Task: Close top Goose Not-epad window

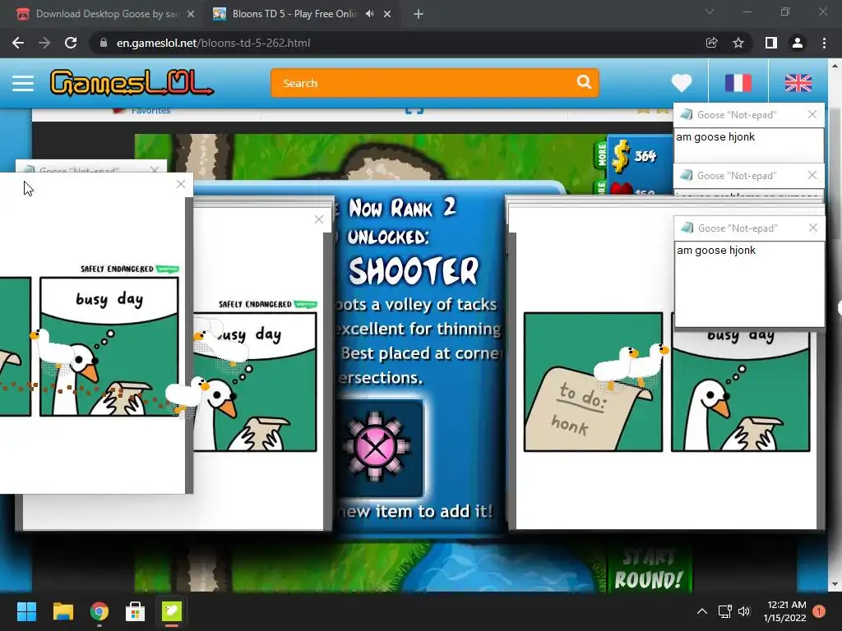Action: [812, 114]
